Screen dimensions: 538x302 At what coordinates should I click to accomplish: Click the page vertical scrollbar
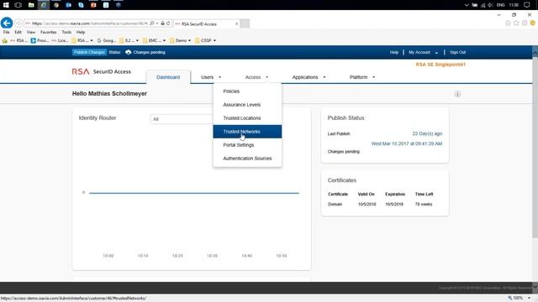pyautogui.click(x=535, y=148)
